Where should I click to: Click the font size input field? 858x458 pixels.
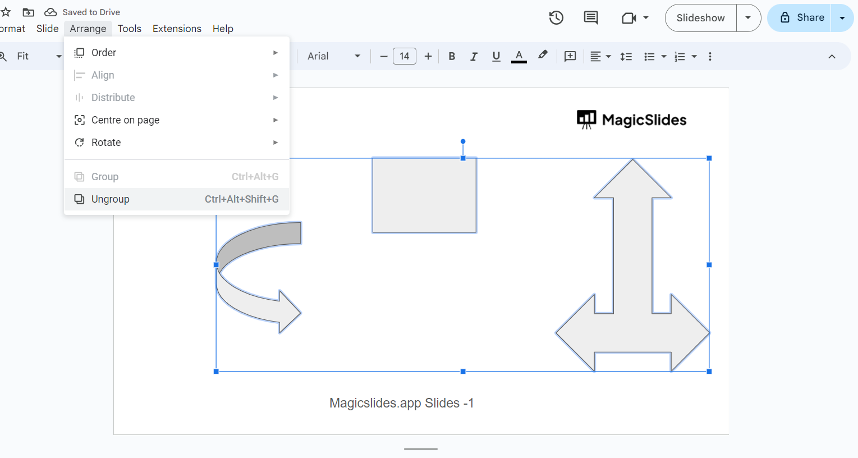coord(405,56)
